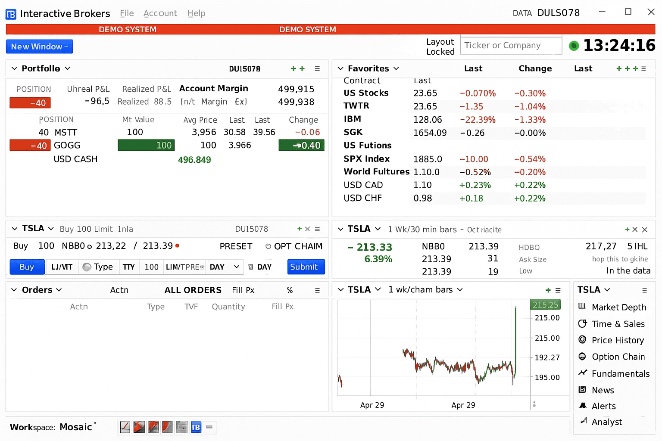Toggle the Type radio button in order row
This screenshot has width=662, height=441.
[87, 267]
